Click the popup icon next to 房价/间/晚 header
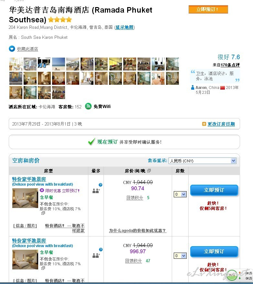 (149, 170)
